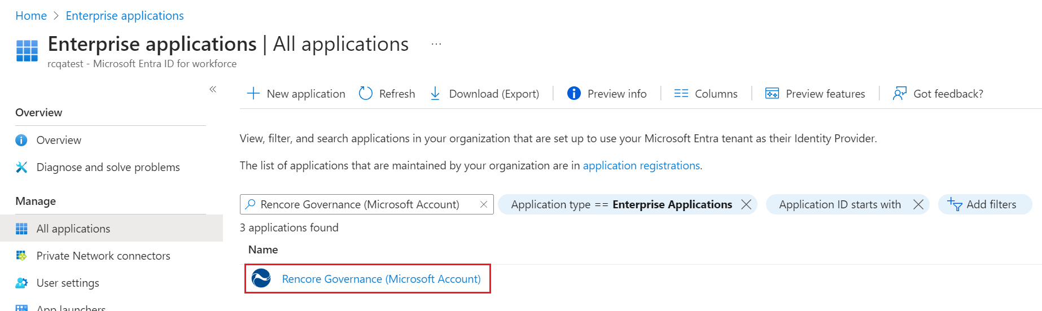Select New application label
This screenshot has width=1042, height=311.
point(306,94)
